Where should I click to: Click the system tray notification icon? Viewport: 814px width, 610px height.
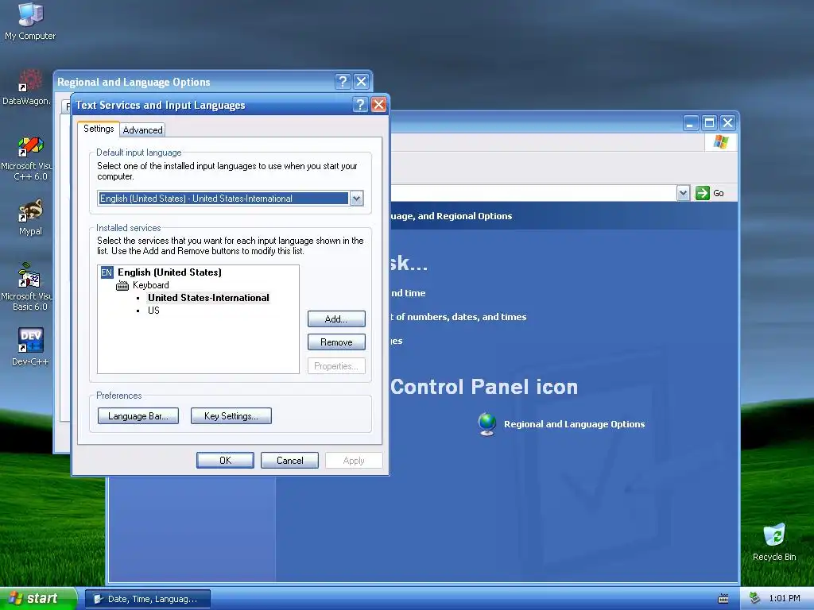click(755, 598)
